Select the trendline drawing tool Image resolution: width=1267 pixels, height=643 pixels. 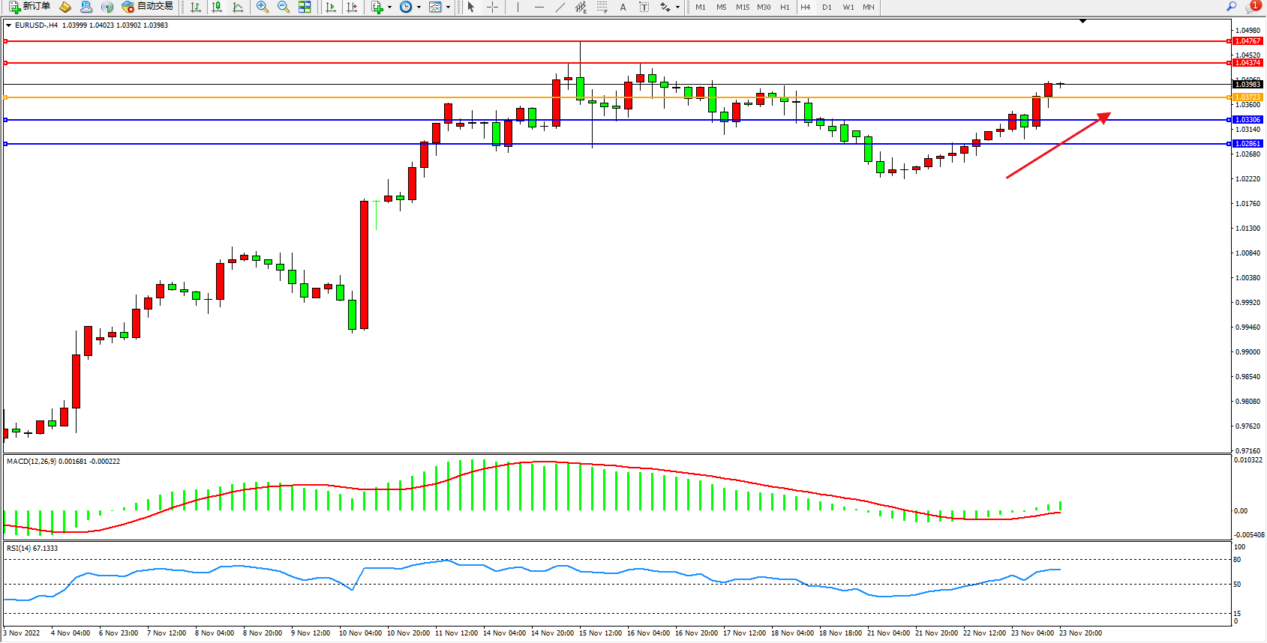click(560, 7)
